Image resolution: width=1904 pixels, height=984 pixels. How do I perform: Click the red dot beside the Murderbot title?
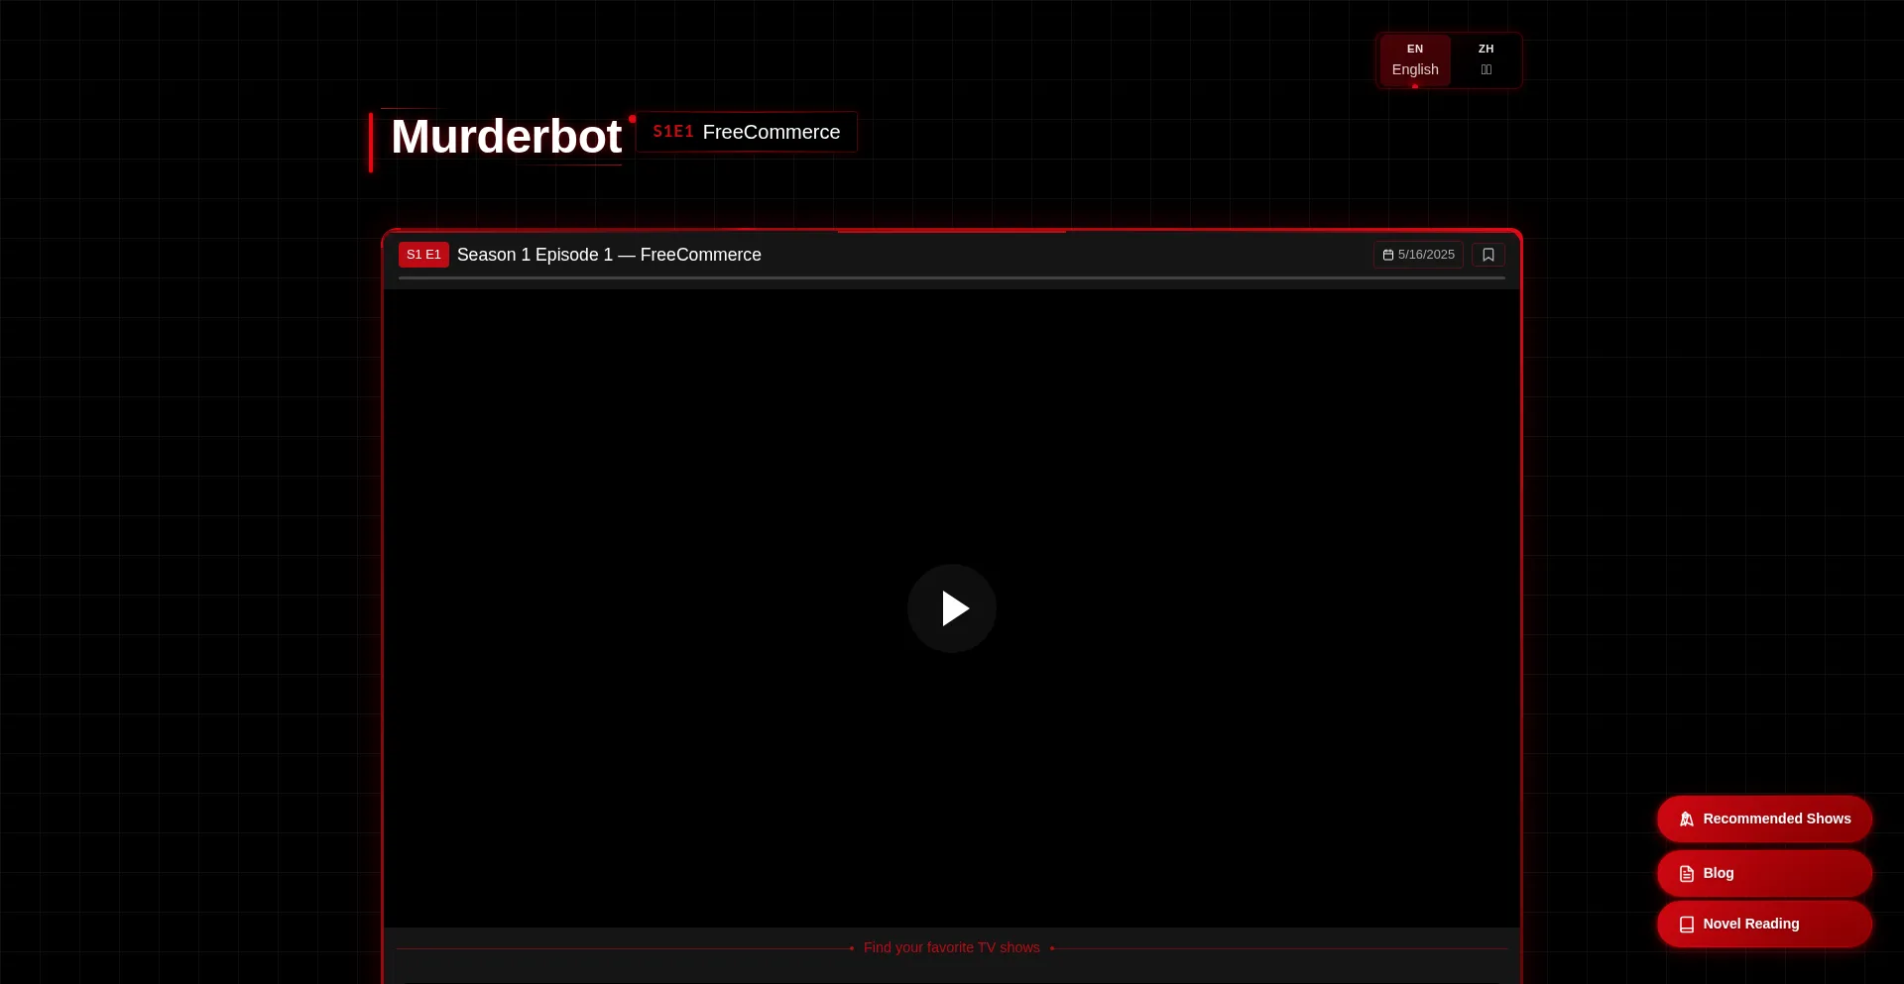click(632, 119)
